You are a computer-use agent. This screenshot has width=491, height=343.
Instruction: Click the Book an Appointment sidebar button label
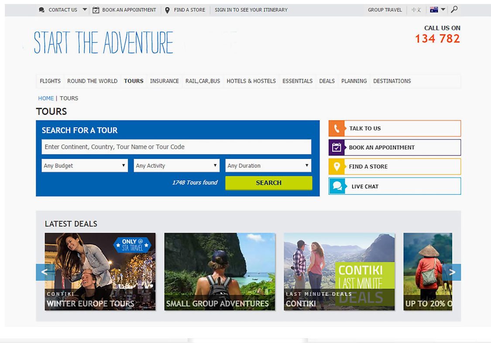click(382, 147)
